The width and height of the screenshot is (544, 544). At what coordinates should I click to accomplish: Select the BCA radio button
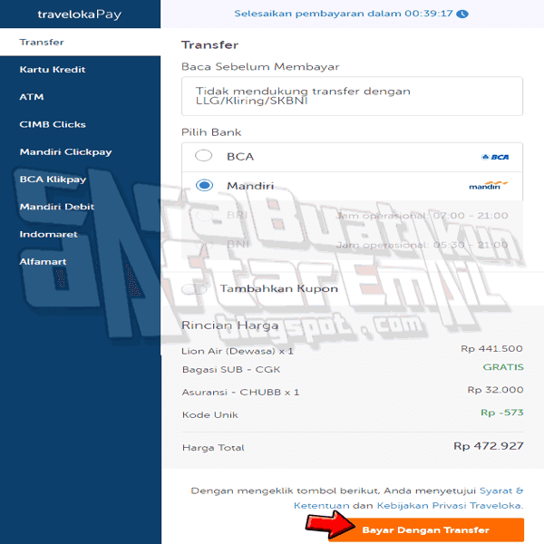(x=204, y=156)
